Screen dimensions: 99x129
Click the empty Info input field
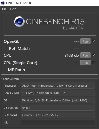click(58, 122)
